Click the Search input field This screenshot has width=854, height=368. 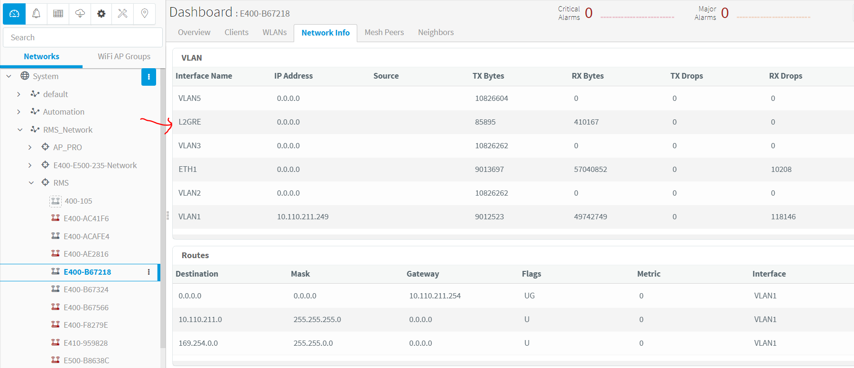click(x=83, y=37)
